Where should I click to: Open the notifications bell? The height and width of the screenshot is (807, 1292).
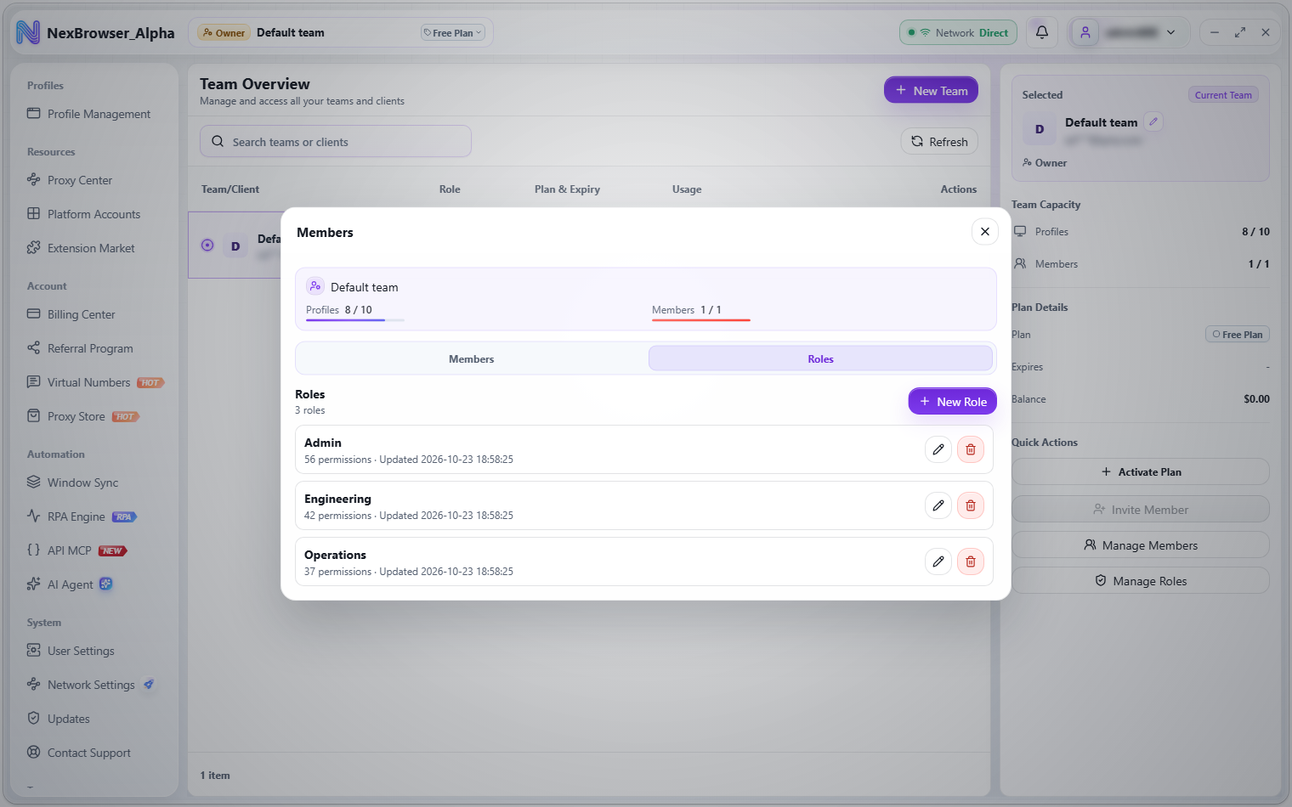[x=1042, y=32]
